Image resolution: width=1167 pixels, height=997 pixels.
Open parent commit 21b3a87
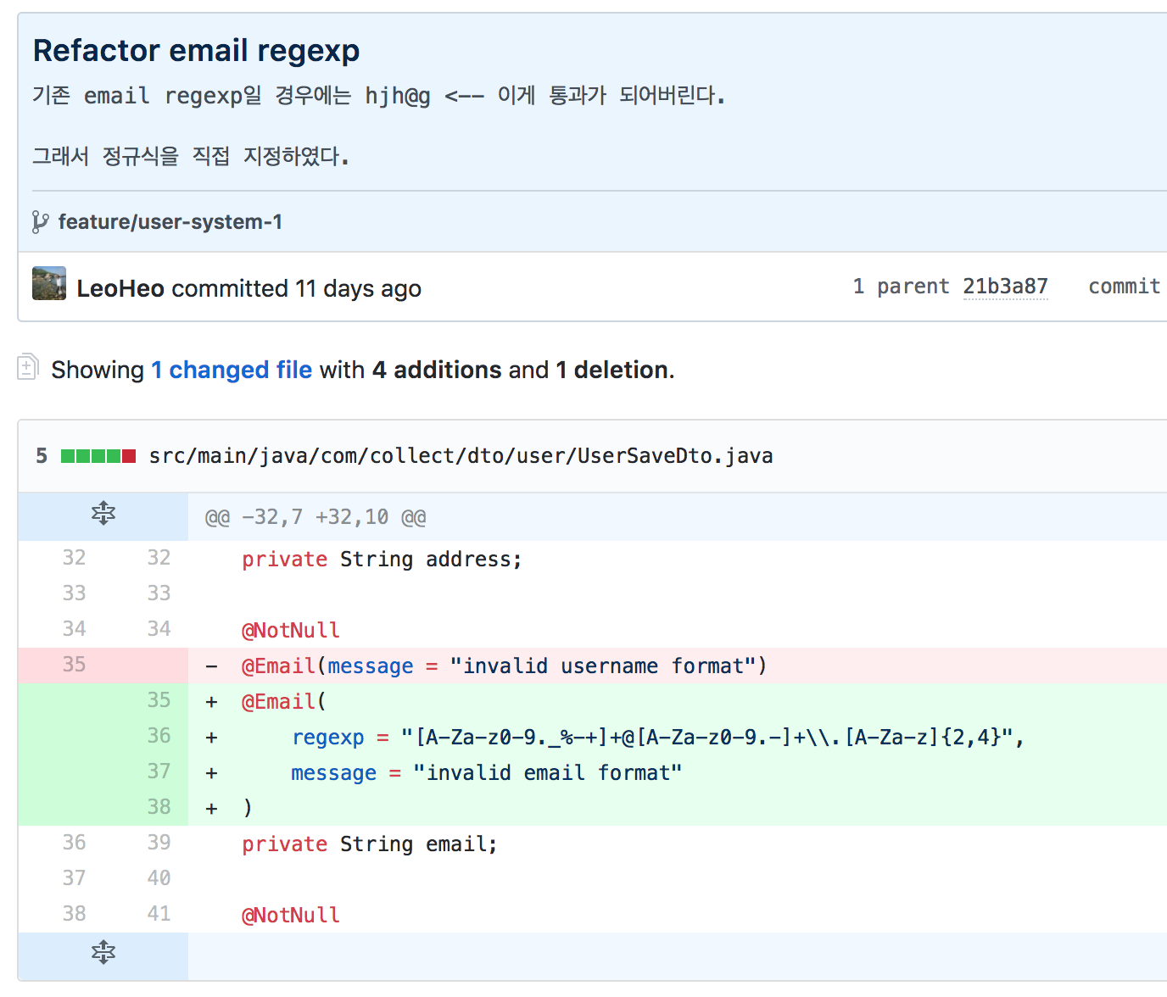click(x=1005, y=287)
